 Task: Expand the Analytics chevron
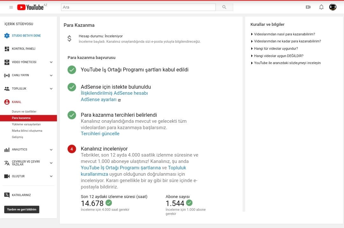pyautogui.click(x=51, y=150)
